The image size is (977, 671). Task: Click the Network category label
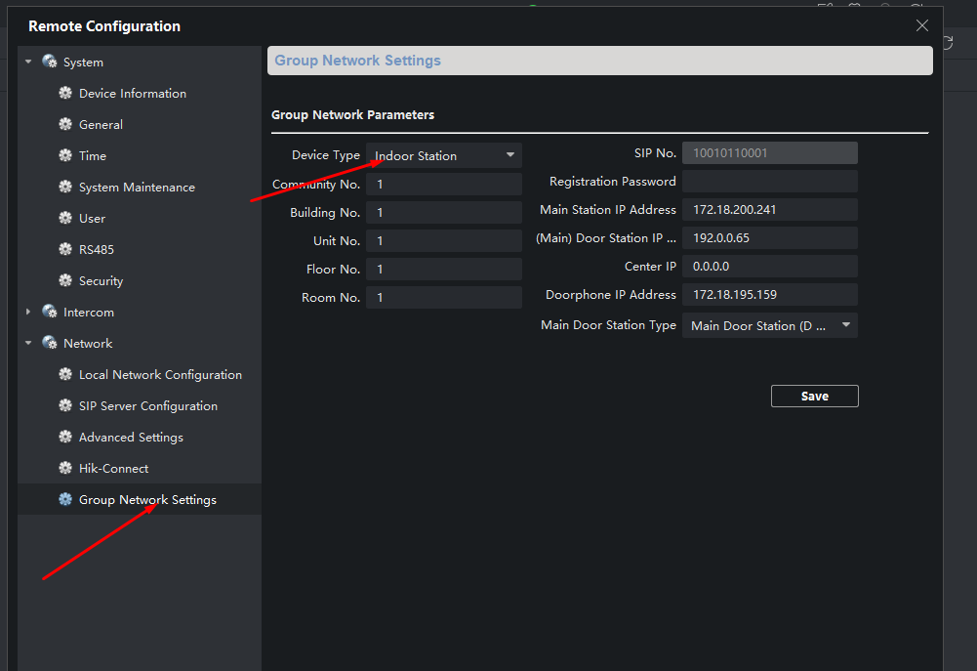(88, 344)
